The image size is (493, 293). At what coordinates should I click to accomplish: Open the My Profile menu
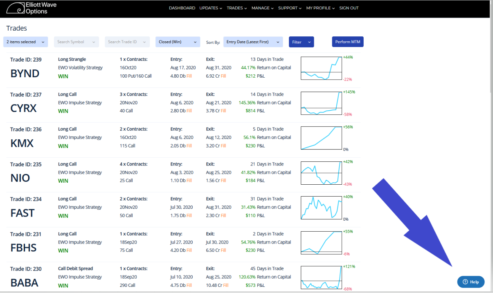click(x=320, y=8)
